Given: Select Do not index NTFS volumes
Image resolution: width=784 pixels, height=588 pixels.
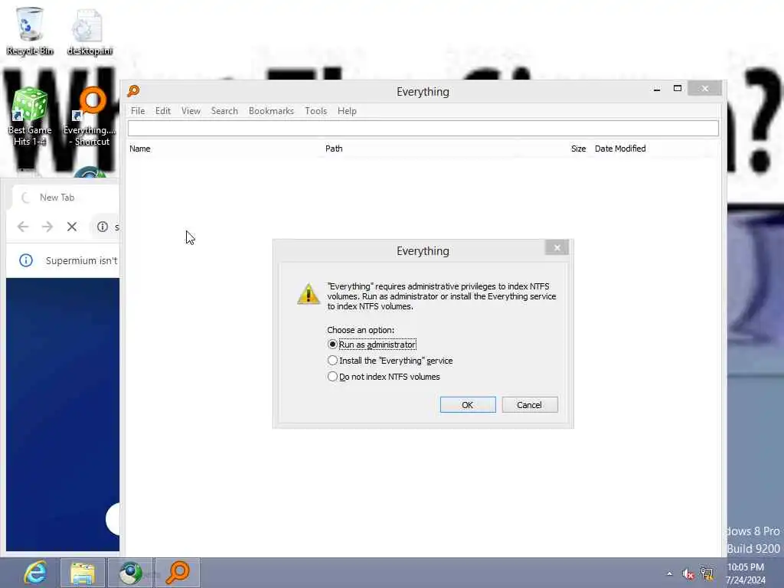Looking at the screenshot, I should [x=384, y=377].
